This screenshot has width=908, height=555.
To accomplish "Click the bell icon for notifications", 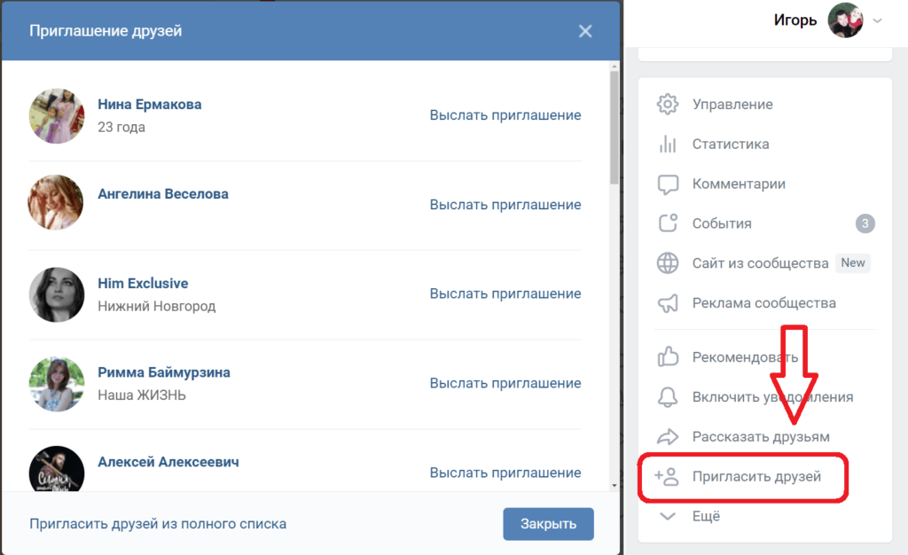I will (667, 397).
